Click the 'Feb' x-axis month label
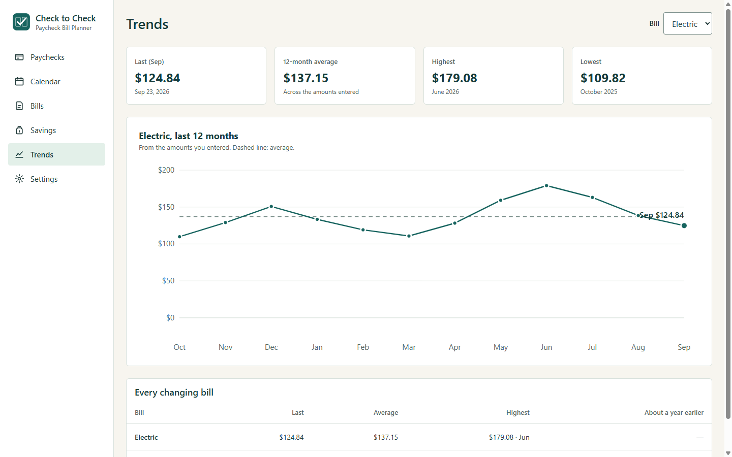The height and width of the screenshot is (457, 732). [363, 347]
